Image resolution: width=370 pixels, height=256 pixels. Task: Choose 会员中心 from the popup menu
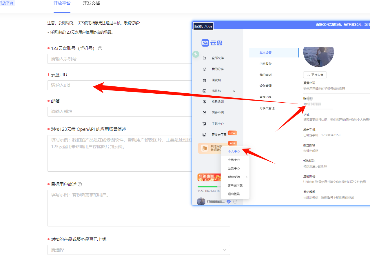tap(235, 160)
